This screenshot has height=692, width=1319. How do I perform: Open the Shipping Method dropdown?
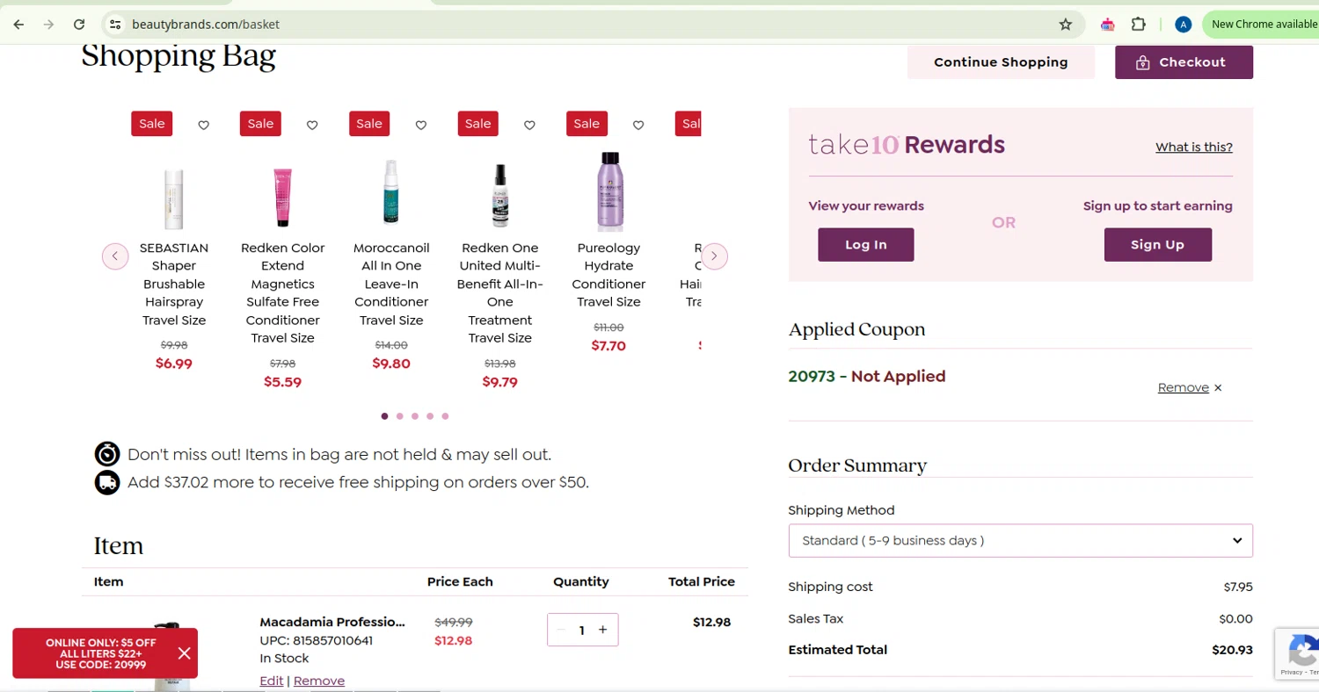pyautogui.click(x=1020, y=540)
